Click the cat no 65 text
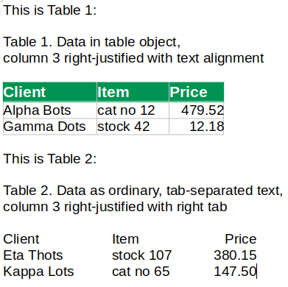288x287 pixels. 141,272
